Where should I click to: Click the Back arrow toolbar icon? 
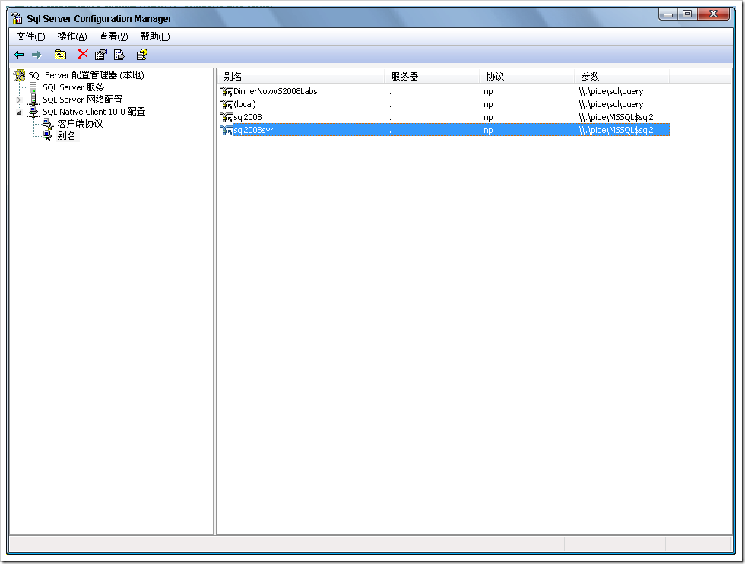point(19,55)
